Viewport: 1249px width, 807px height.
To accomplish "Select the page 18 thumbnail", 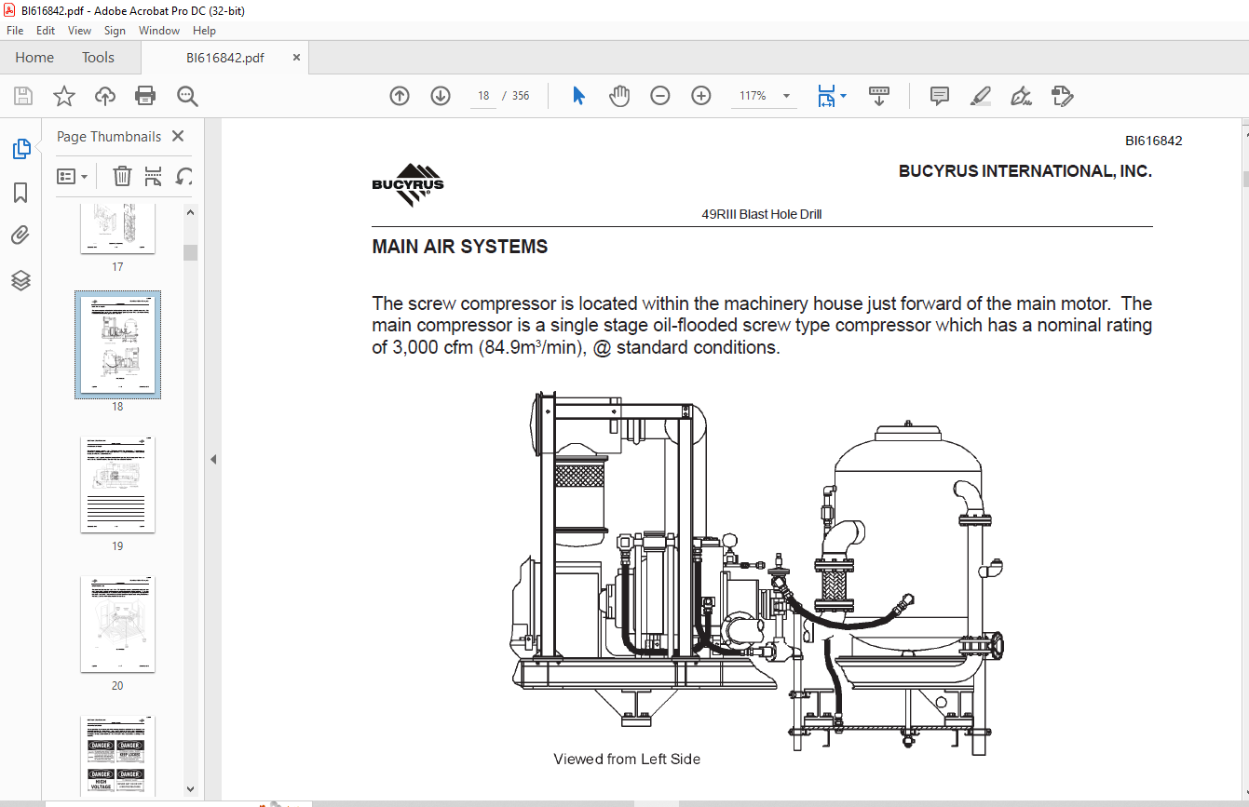I will (x=117, y=344).
